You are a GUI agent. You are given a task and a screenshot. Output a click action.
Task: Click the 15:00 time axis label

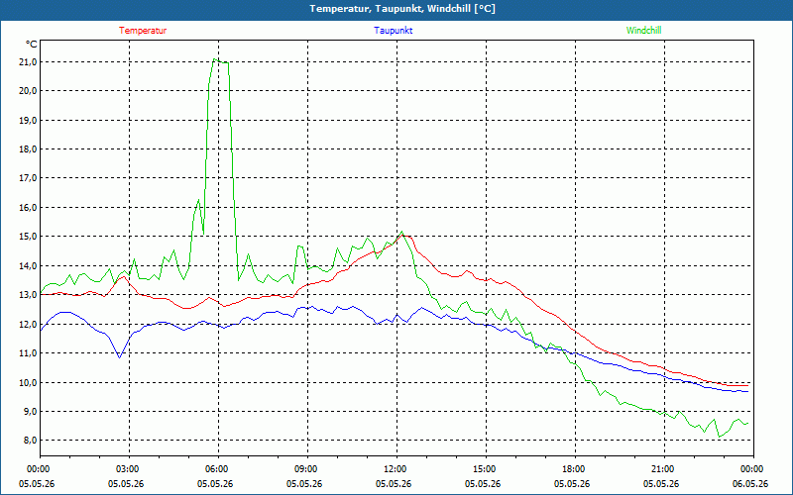point(486,469)
